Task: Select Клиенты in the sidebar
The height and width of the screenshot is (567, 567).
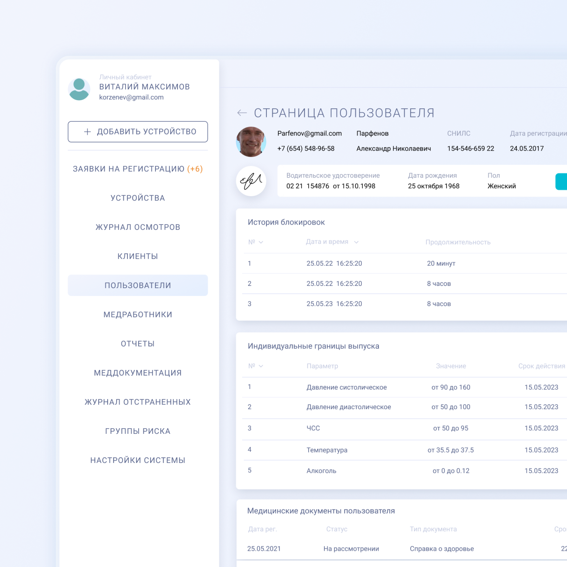Action: click(138, 256)
